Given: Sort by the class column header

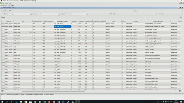Looking at the screenshot, I should [x=23, y=21].
